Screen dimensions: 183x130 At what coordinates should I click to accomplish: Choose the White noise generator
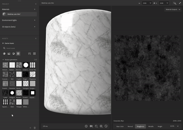coord(26,102)
